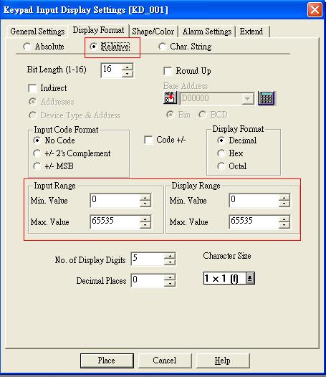The height and width of the screenshot is (377, 326).
Task: Select the Absolute radio option
Action: click(x=27, y=47)
